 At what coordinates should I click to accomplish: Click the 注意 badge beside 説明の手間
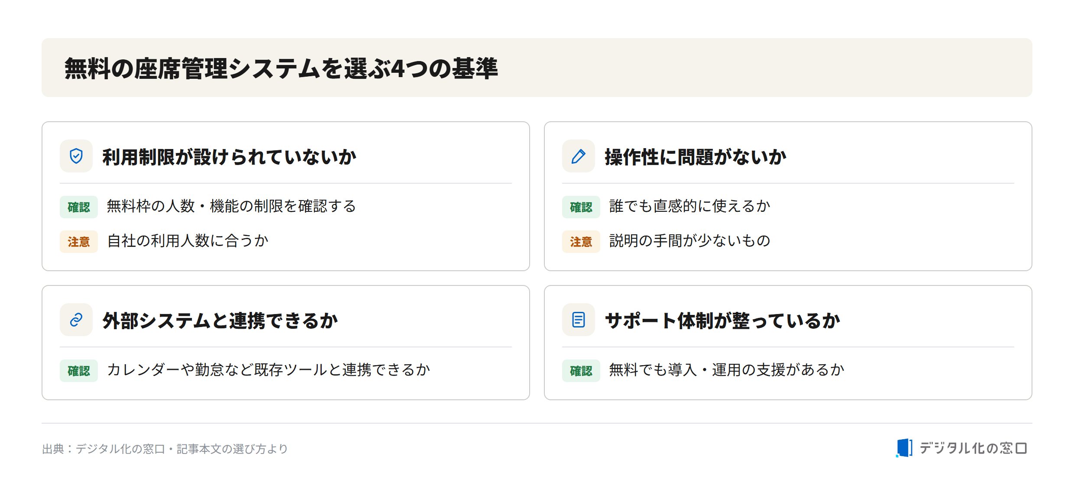(581, 242)
